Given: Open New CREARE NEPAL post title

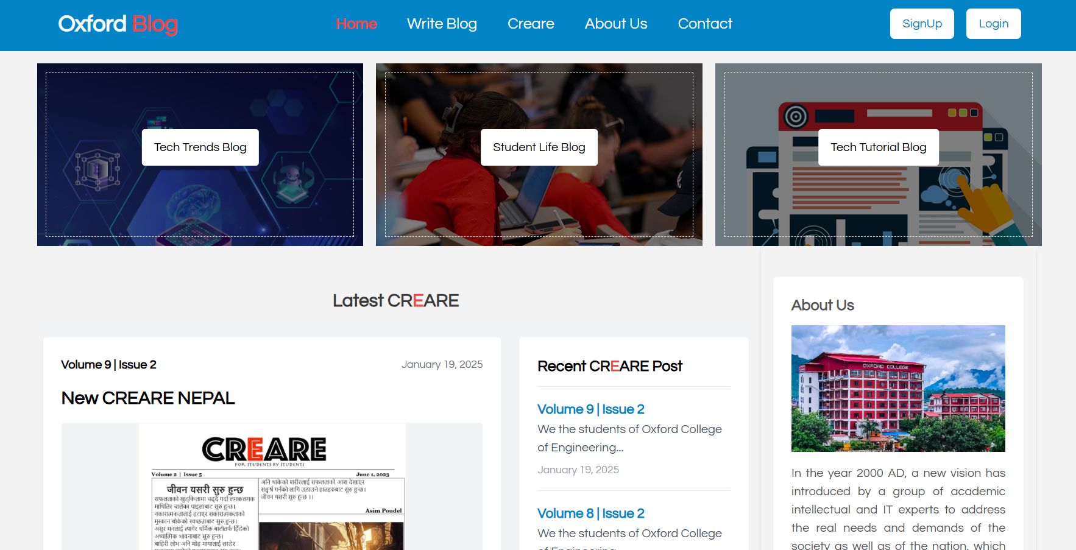Looking at the screenshot, I should click(148, 398).
